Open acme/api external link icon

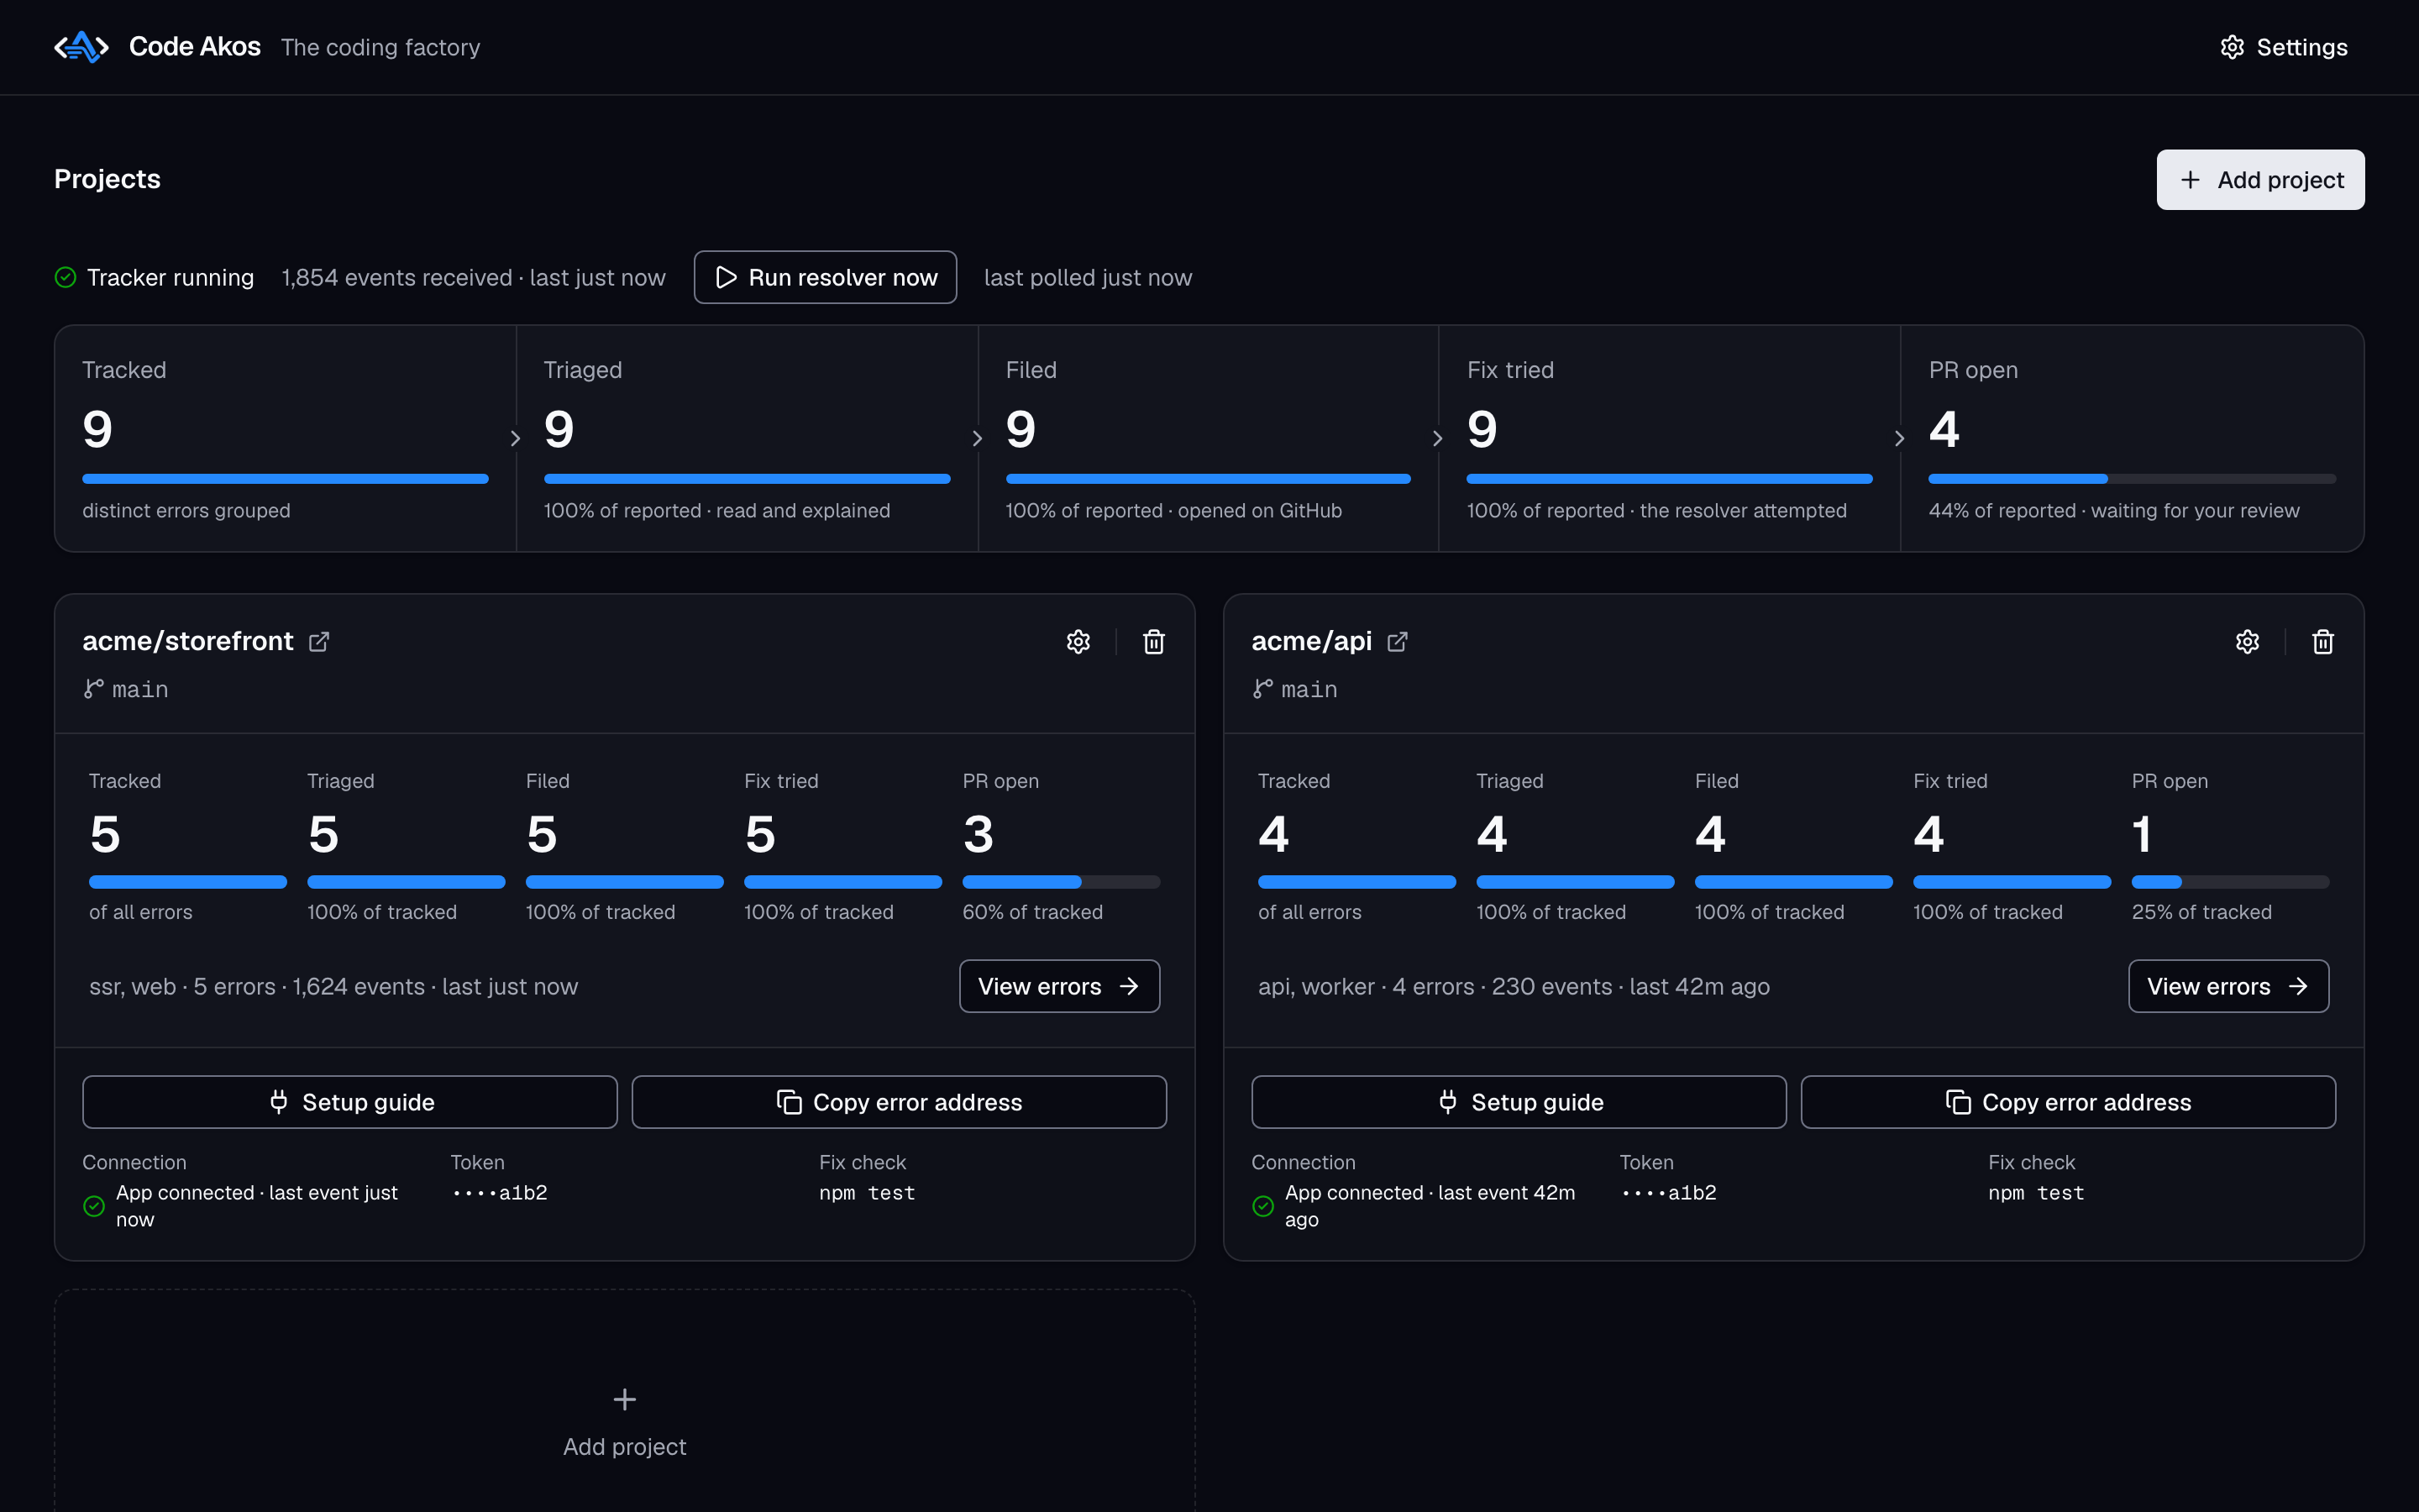click(1398, 641)
